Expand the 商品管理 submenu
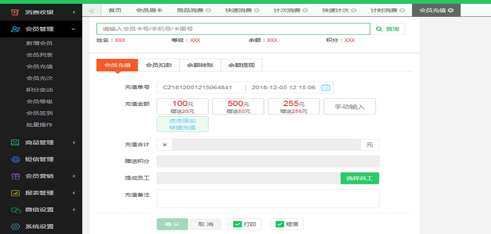491x234 pixels. (x=73, y=142)
